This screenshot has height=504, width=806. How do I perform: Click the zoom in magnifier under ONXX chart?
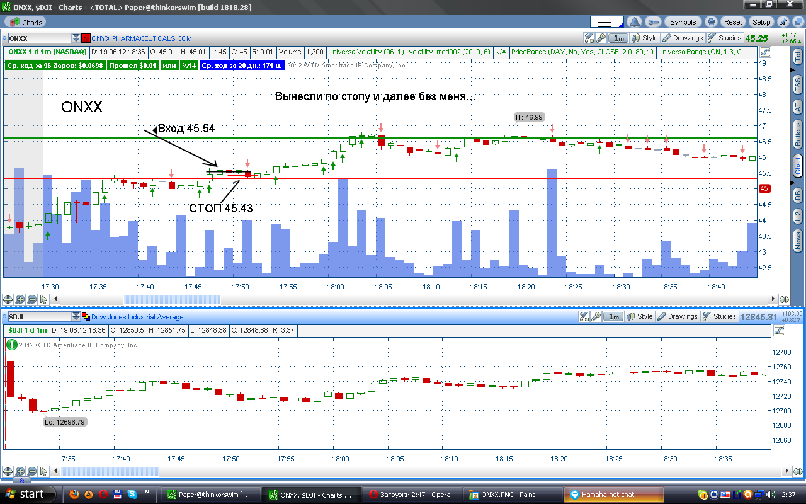(20, 299)
